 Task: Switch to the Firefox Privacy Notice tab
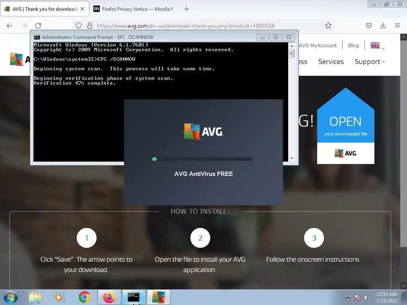[134, 9]
